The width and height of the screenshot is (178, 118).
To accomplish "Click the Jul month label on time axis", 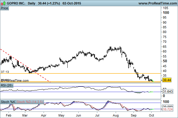I will [x=97, y=115].
